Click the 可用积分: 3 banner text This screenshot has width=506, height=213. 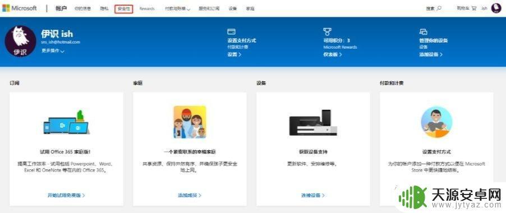click(337, 40)
